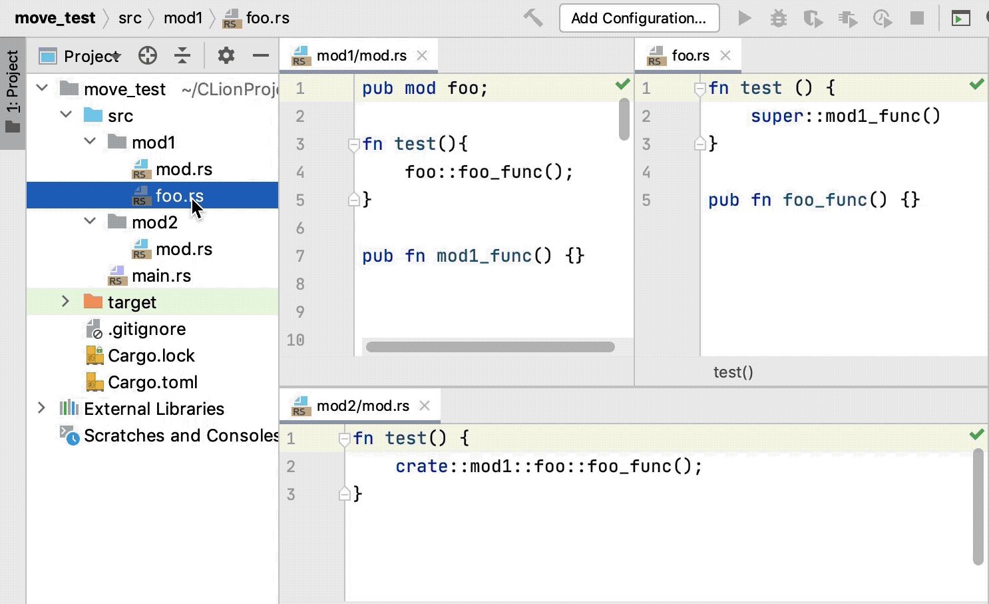Click horizontal scrollbar in mod1/mod.rs editor
Screen dimensions: 989x604
(491, 347)
